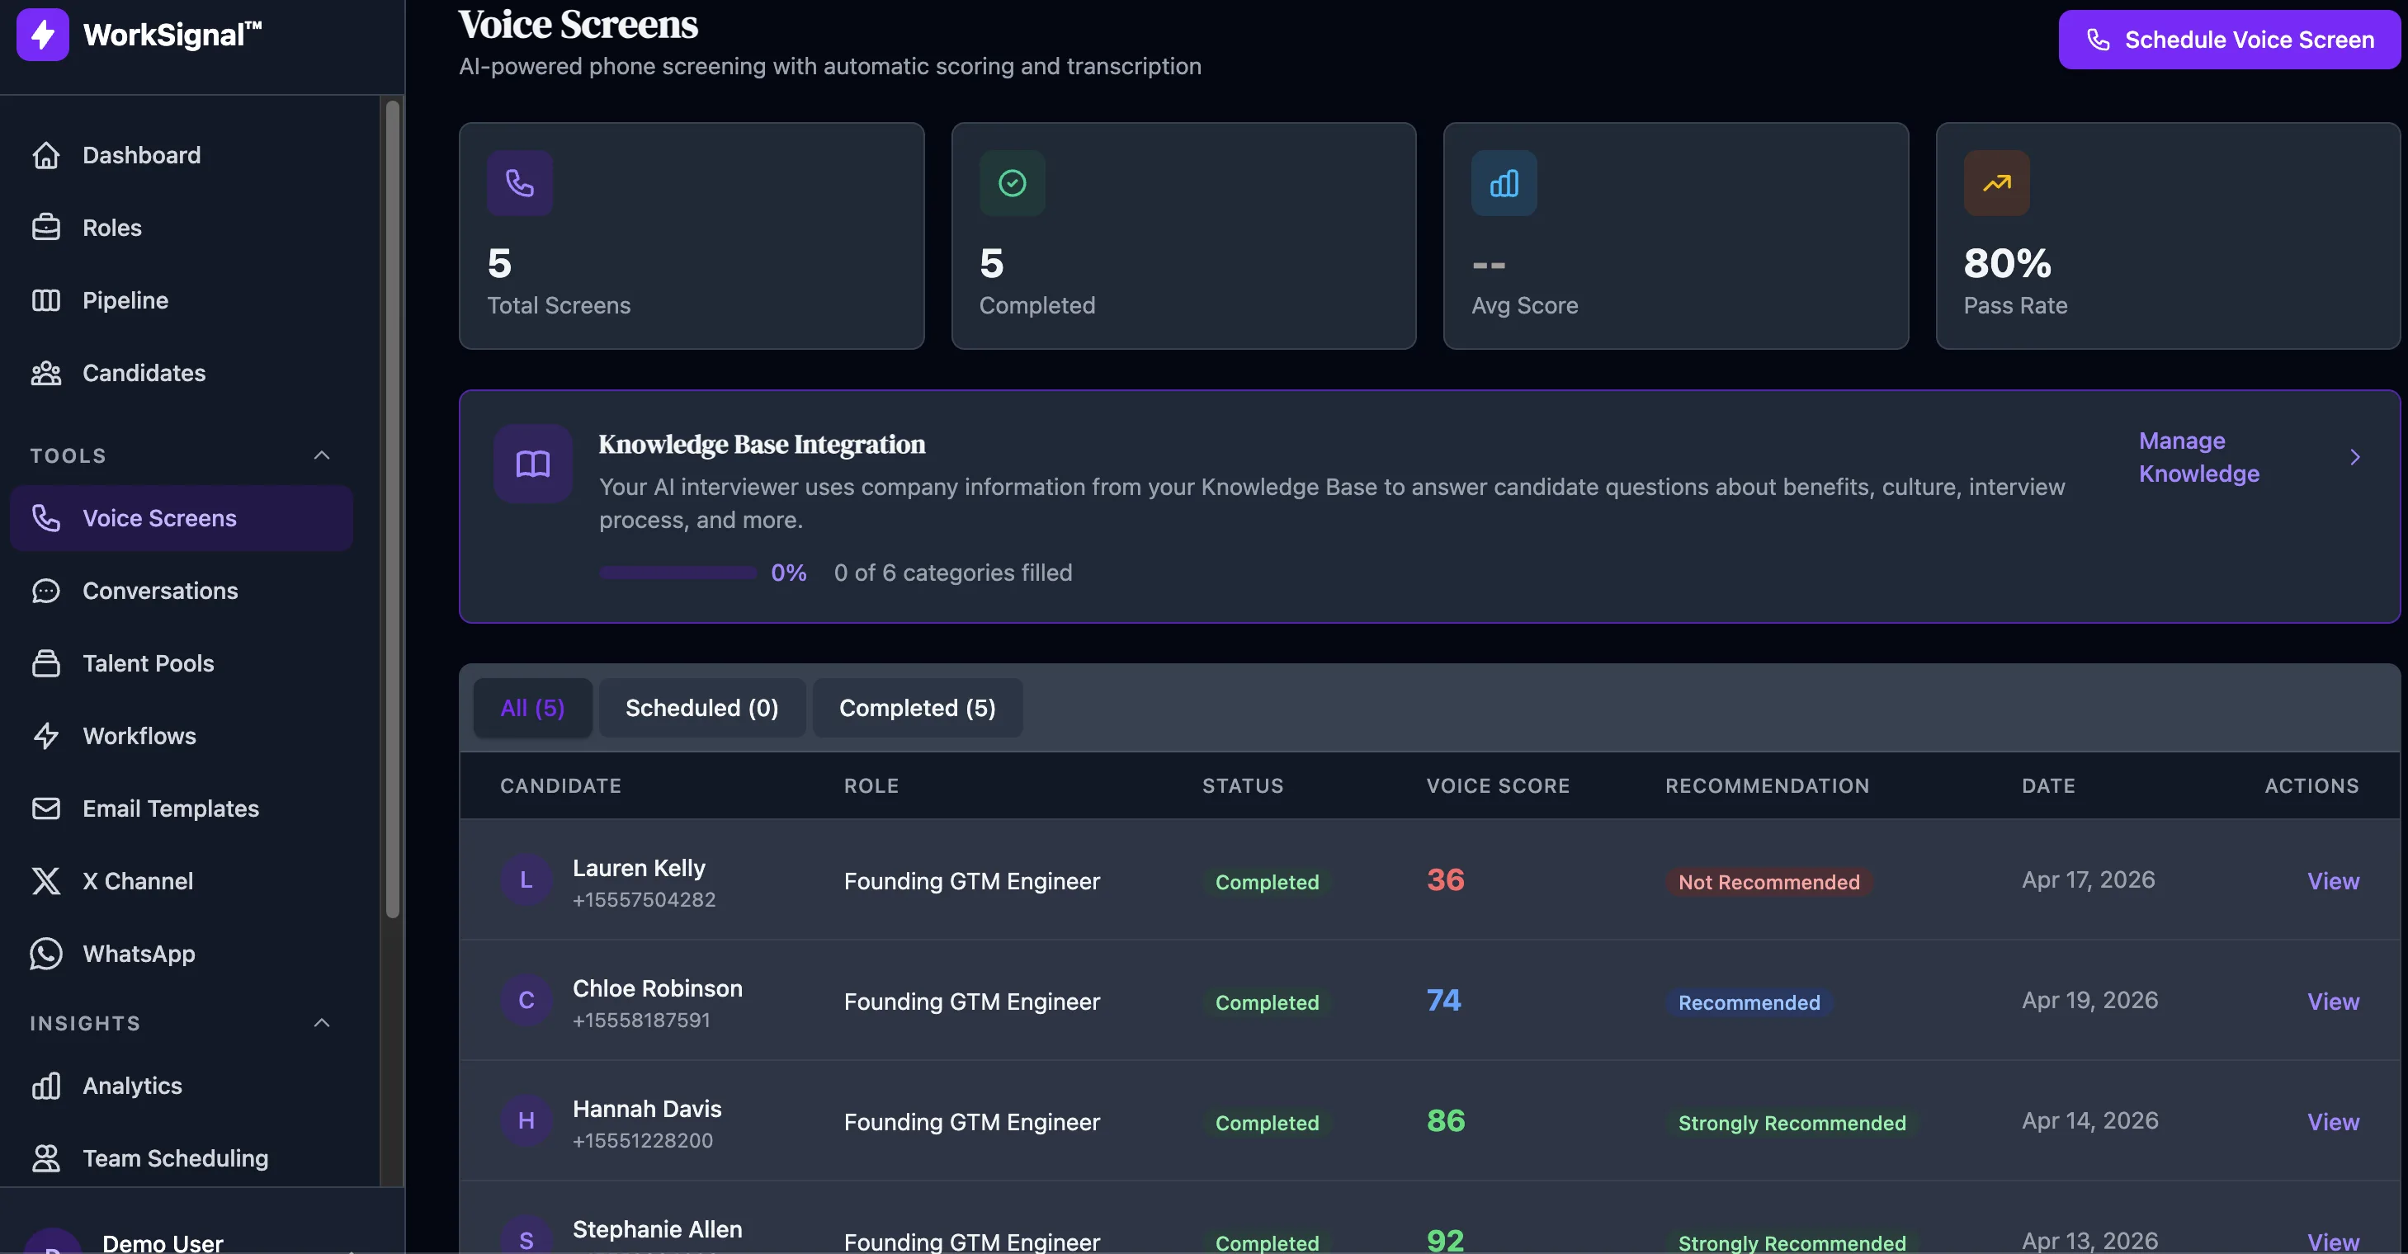View Stephanie Allen's voice screen

[x=2332, y=1241]
